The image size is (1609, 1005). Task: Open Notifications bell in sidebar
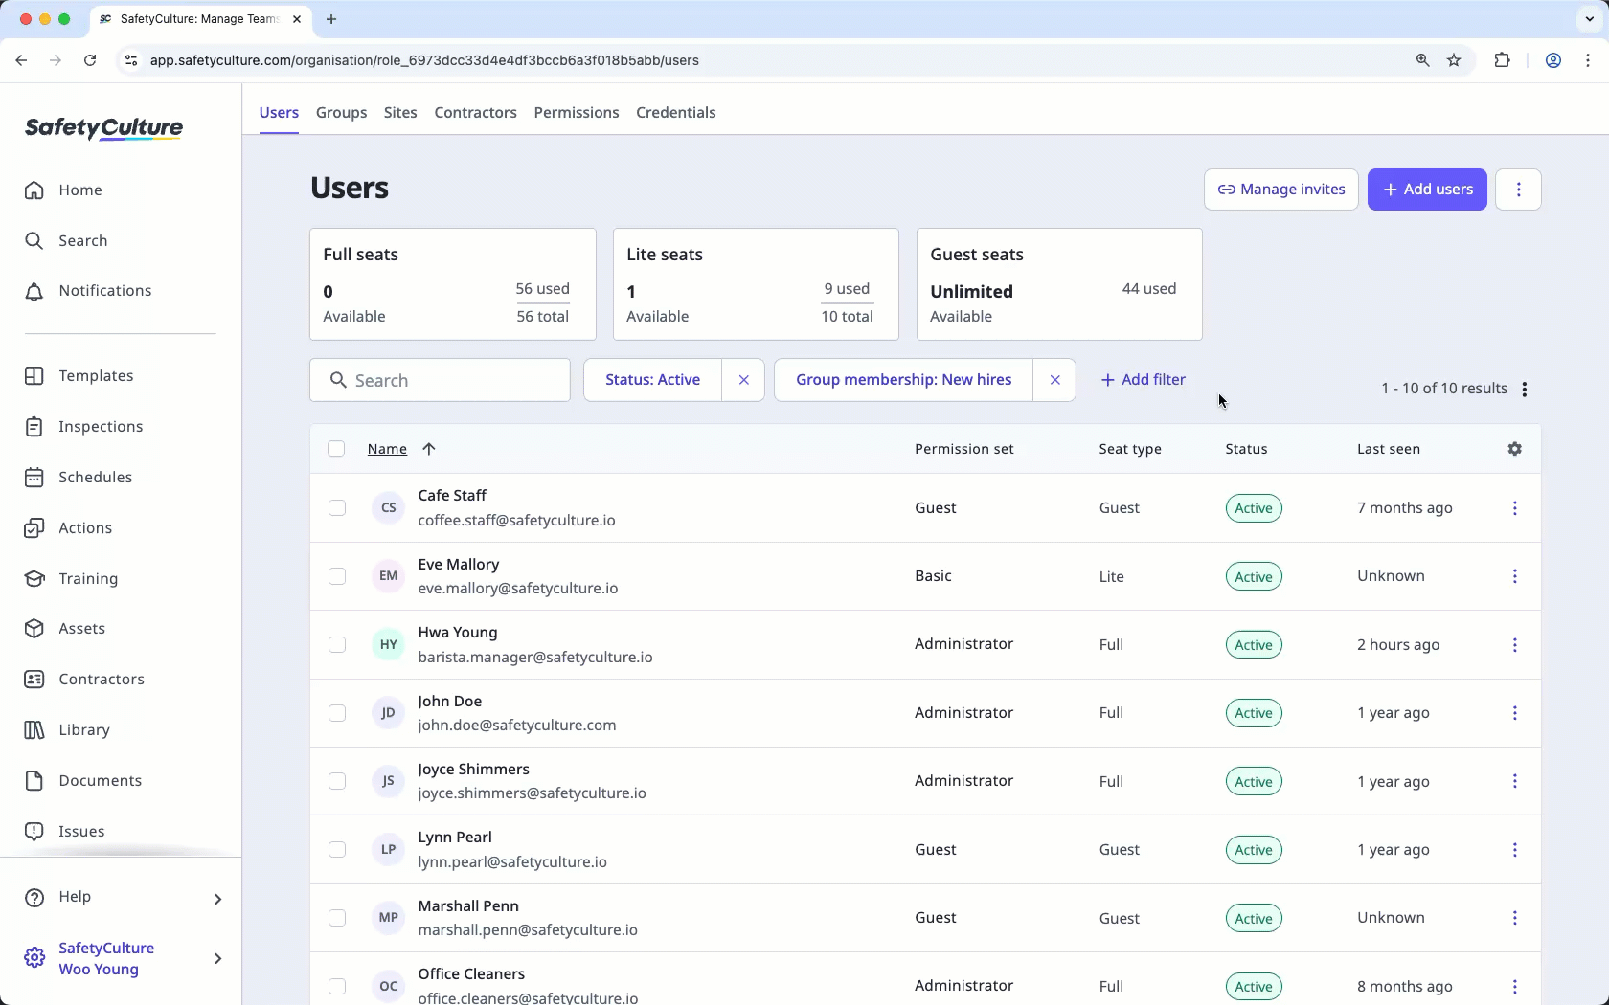tap(88, 291)
